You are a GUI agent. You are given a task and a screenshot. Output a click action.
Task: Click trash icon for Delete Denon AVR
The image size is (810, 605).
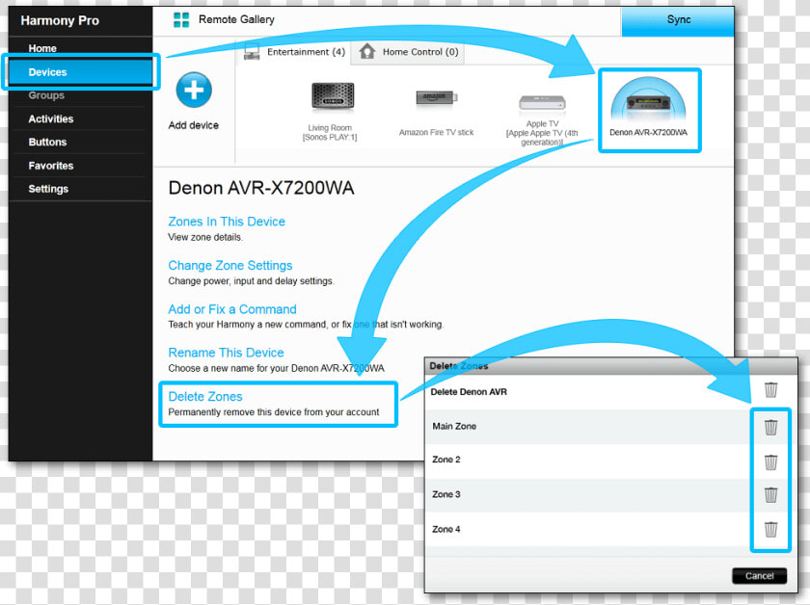coord(770,390)
